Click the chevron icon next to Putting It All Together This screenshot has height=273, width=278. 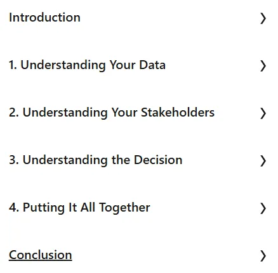(x=263, y=208)
